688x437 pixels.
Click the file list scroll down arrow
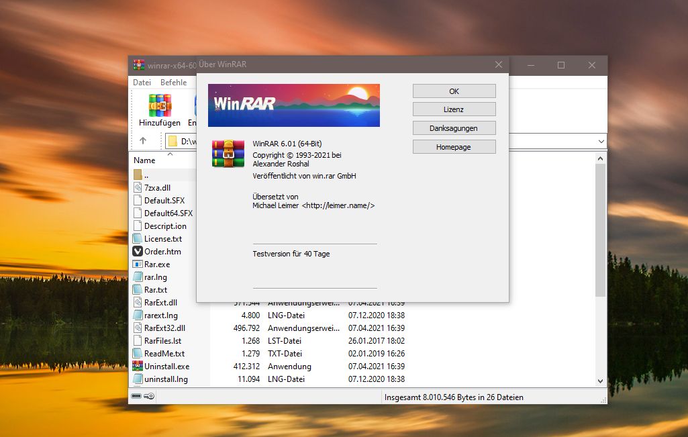(x=600, y=381)
